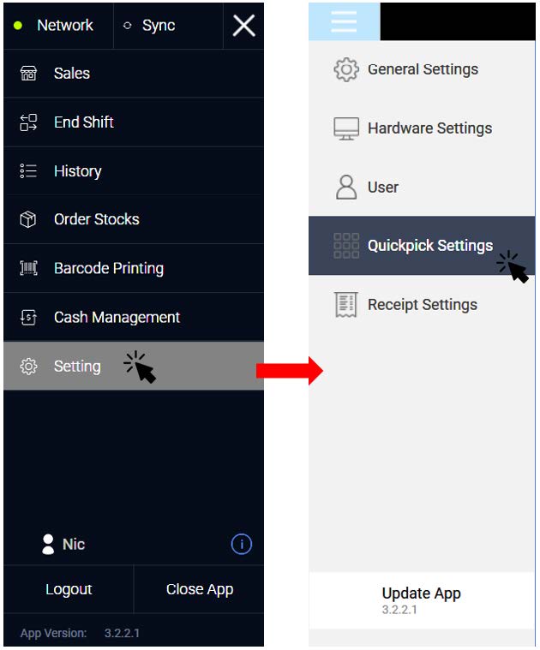Viewport: 540px width, 650px height.
Task: Click the General Settings gear icon
Action: pyautogui.click(x=346, y=69)
